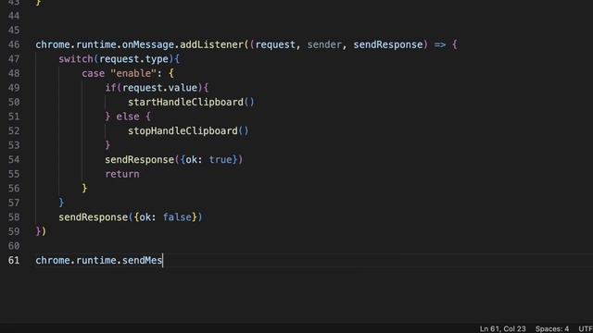Click the else keyword on line 51

tap(128, 117)
